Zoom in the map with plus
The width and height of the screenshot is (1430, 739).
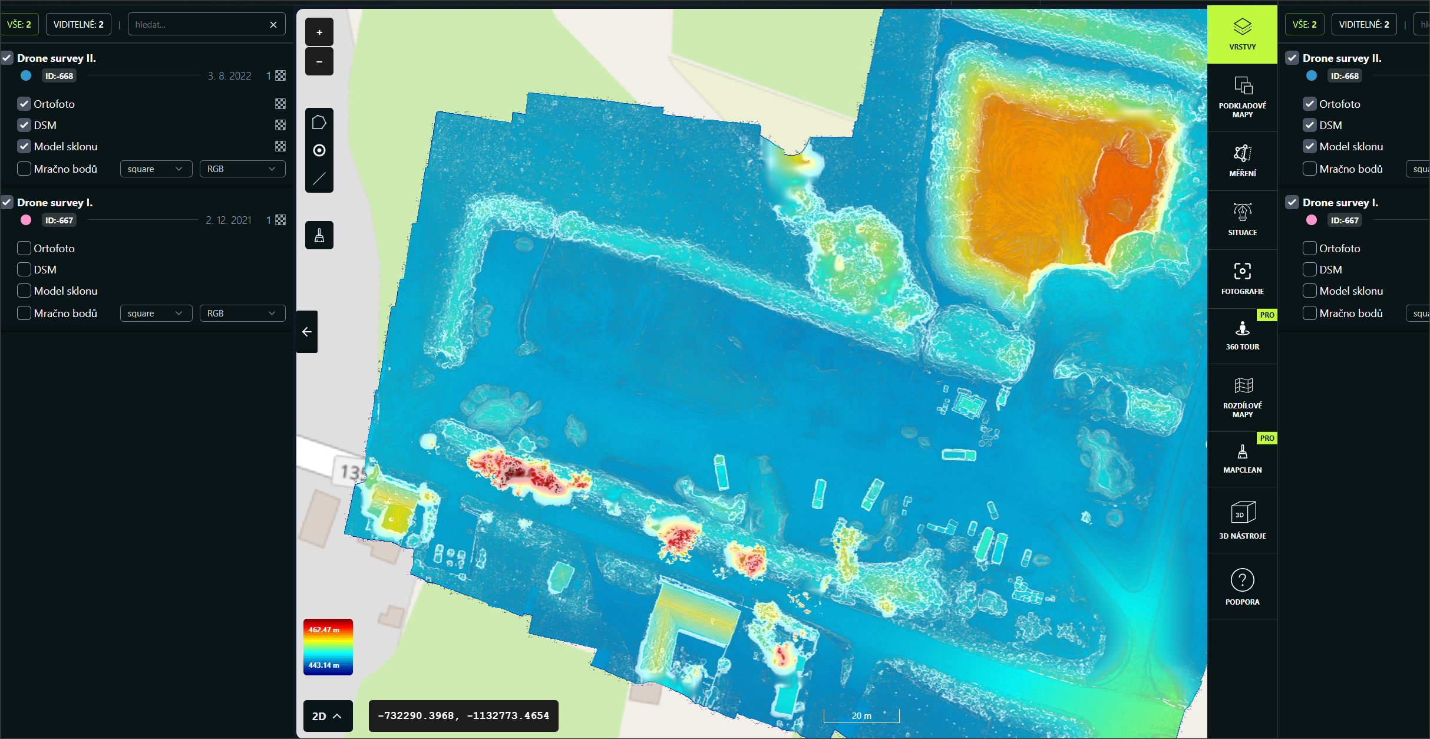click(x=319, y=32)
